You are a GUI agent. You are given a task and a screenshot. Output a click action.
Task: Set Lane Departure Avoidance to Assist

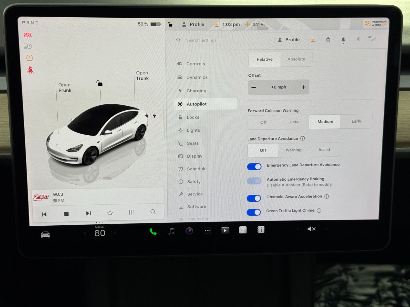point(324,150)
